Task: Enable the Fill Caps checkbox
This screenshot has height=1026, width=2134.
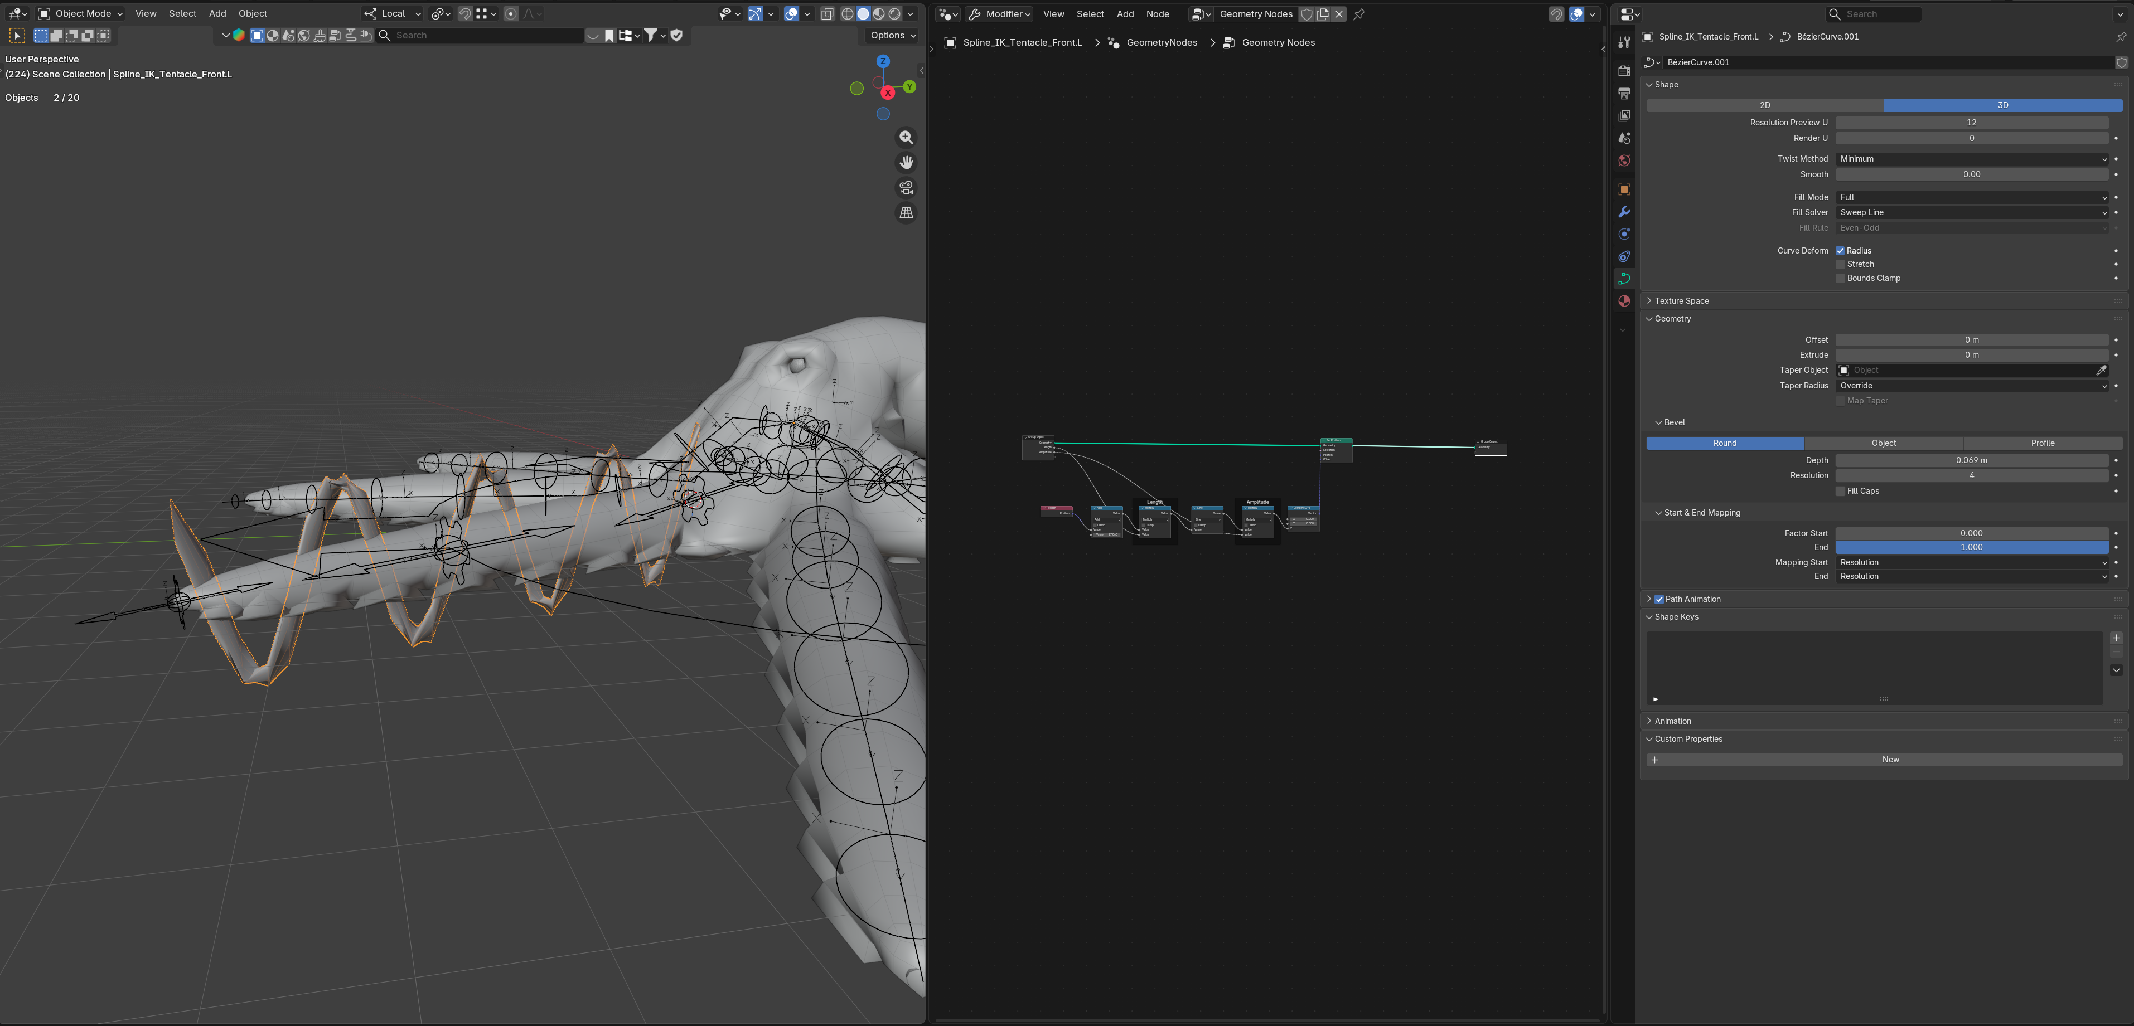Action: coord(1840,491)
